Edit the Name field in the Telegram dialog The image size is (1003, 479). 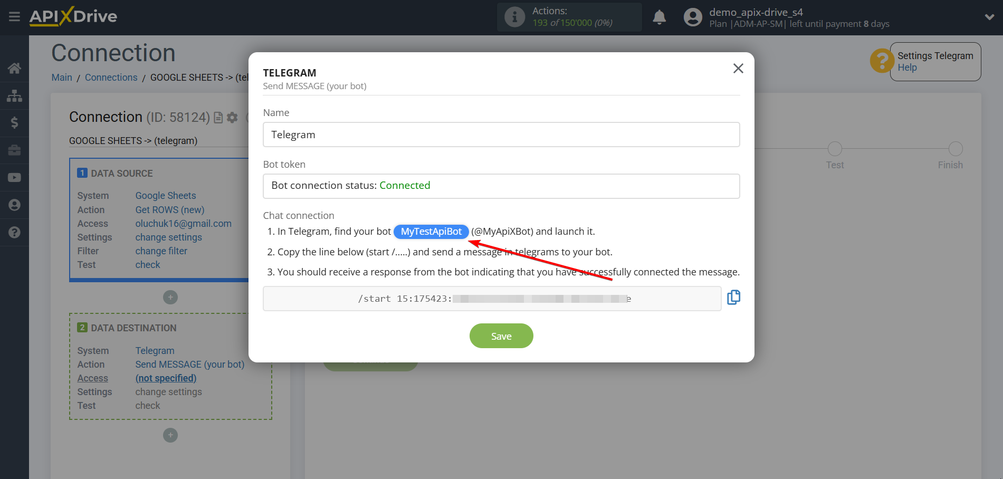pyautogui.click(x=501, y=135)
